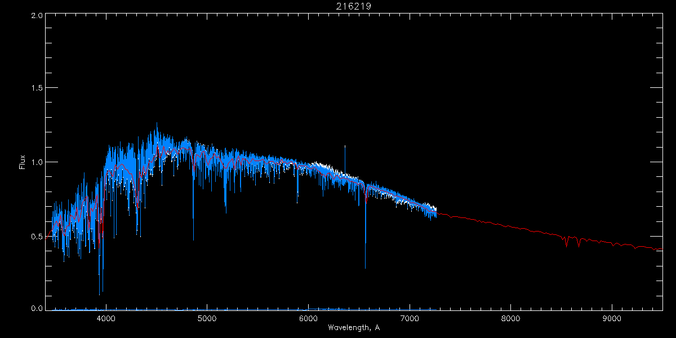Click the 4000 wavelength tick label
The width and height of the screenshot is (676, 338).
coord(106,319)
